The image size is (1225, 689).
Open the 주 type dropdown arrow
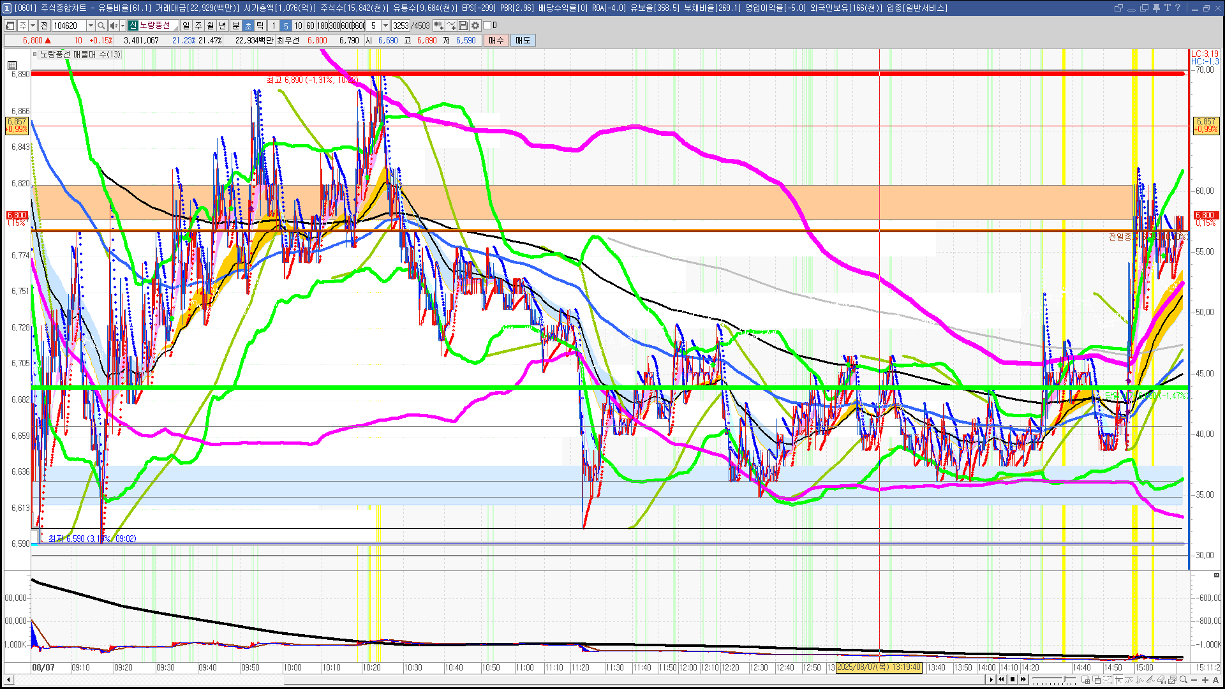[33, 26]
